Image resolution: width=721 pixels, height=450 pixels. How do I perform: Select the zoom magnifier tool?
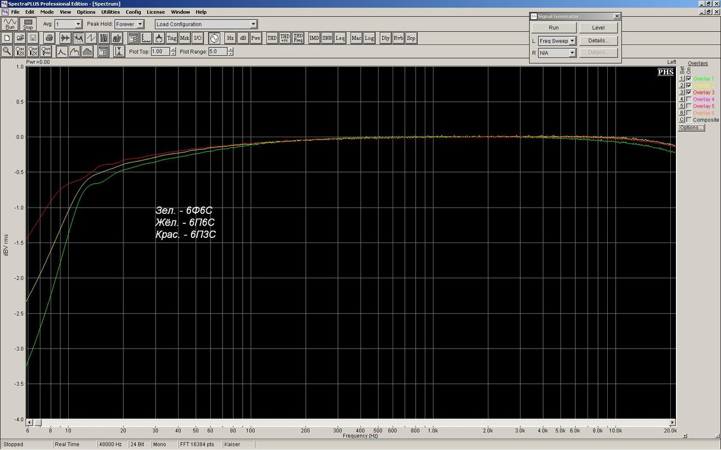point(7,51)
